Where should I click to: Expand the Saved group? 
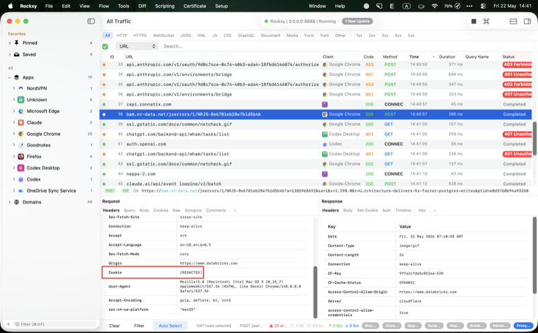tap(9, 54)
